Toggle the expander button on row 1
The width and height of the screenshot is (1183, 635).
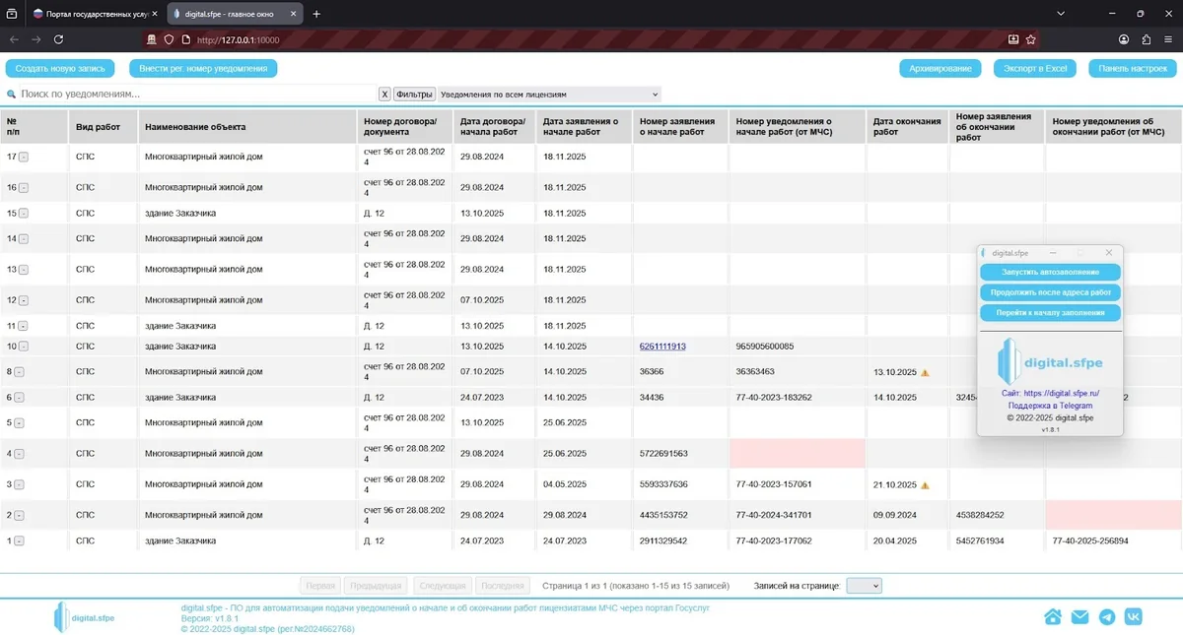[x=19, y=541]
